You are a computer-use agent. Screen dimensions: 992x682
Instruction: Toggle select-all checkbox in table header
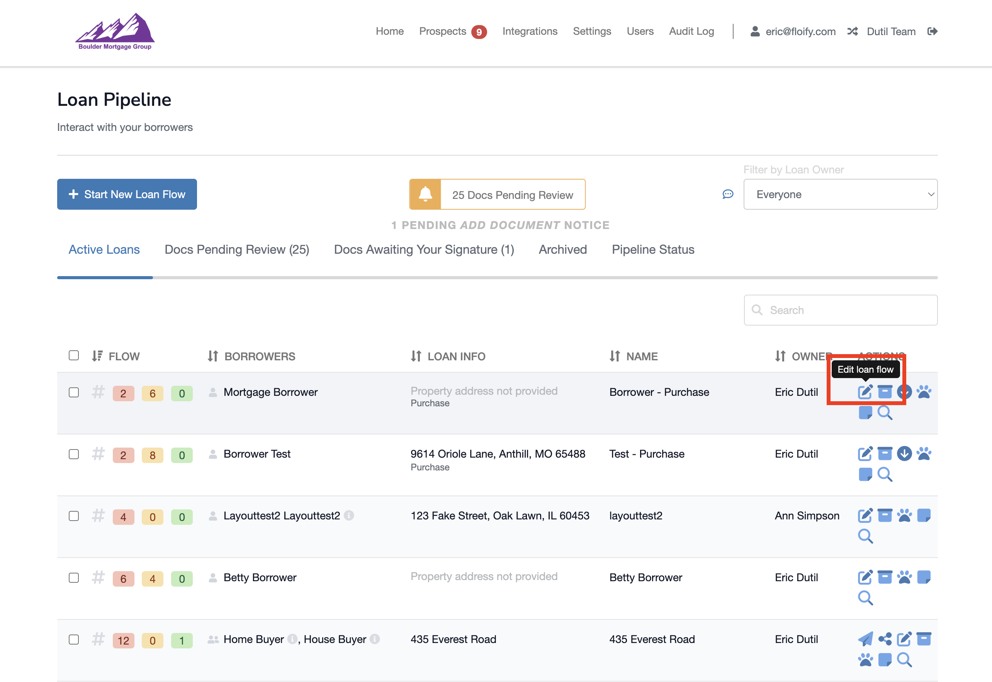click(x=74, y=356)
